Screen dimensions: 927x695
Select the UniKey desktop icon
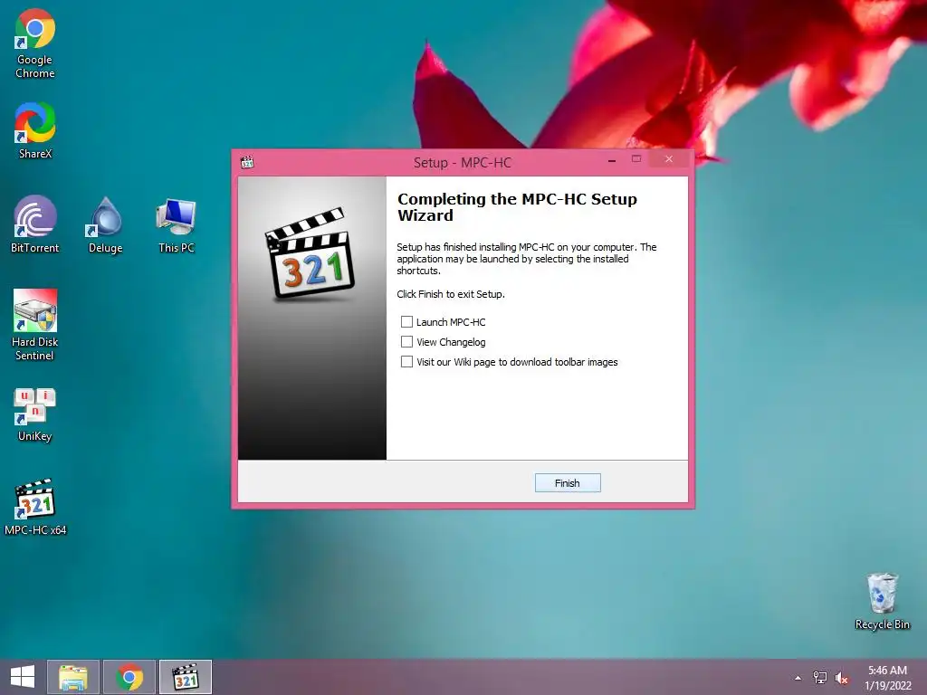pyautogui.click(x=35, y=414)
